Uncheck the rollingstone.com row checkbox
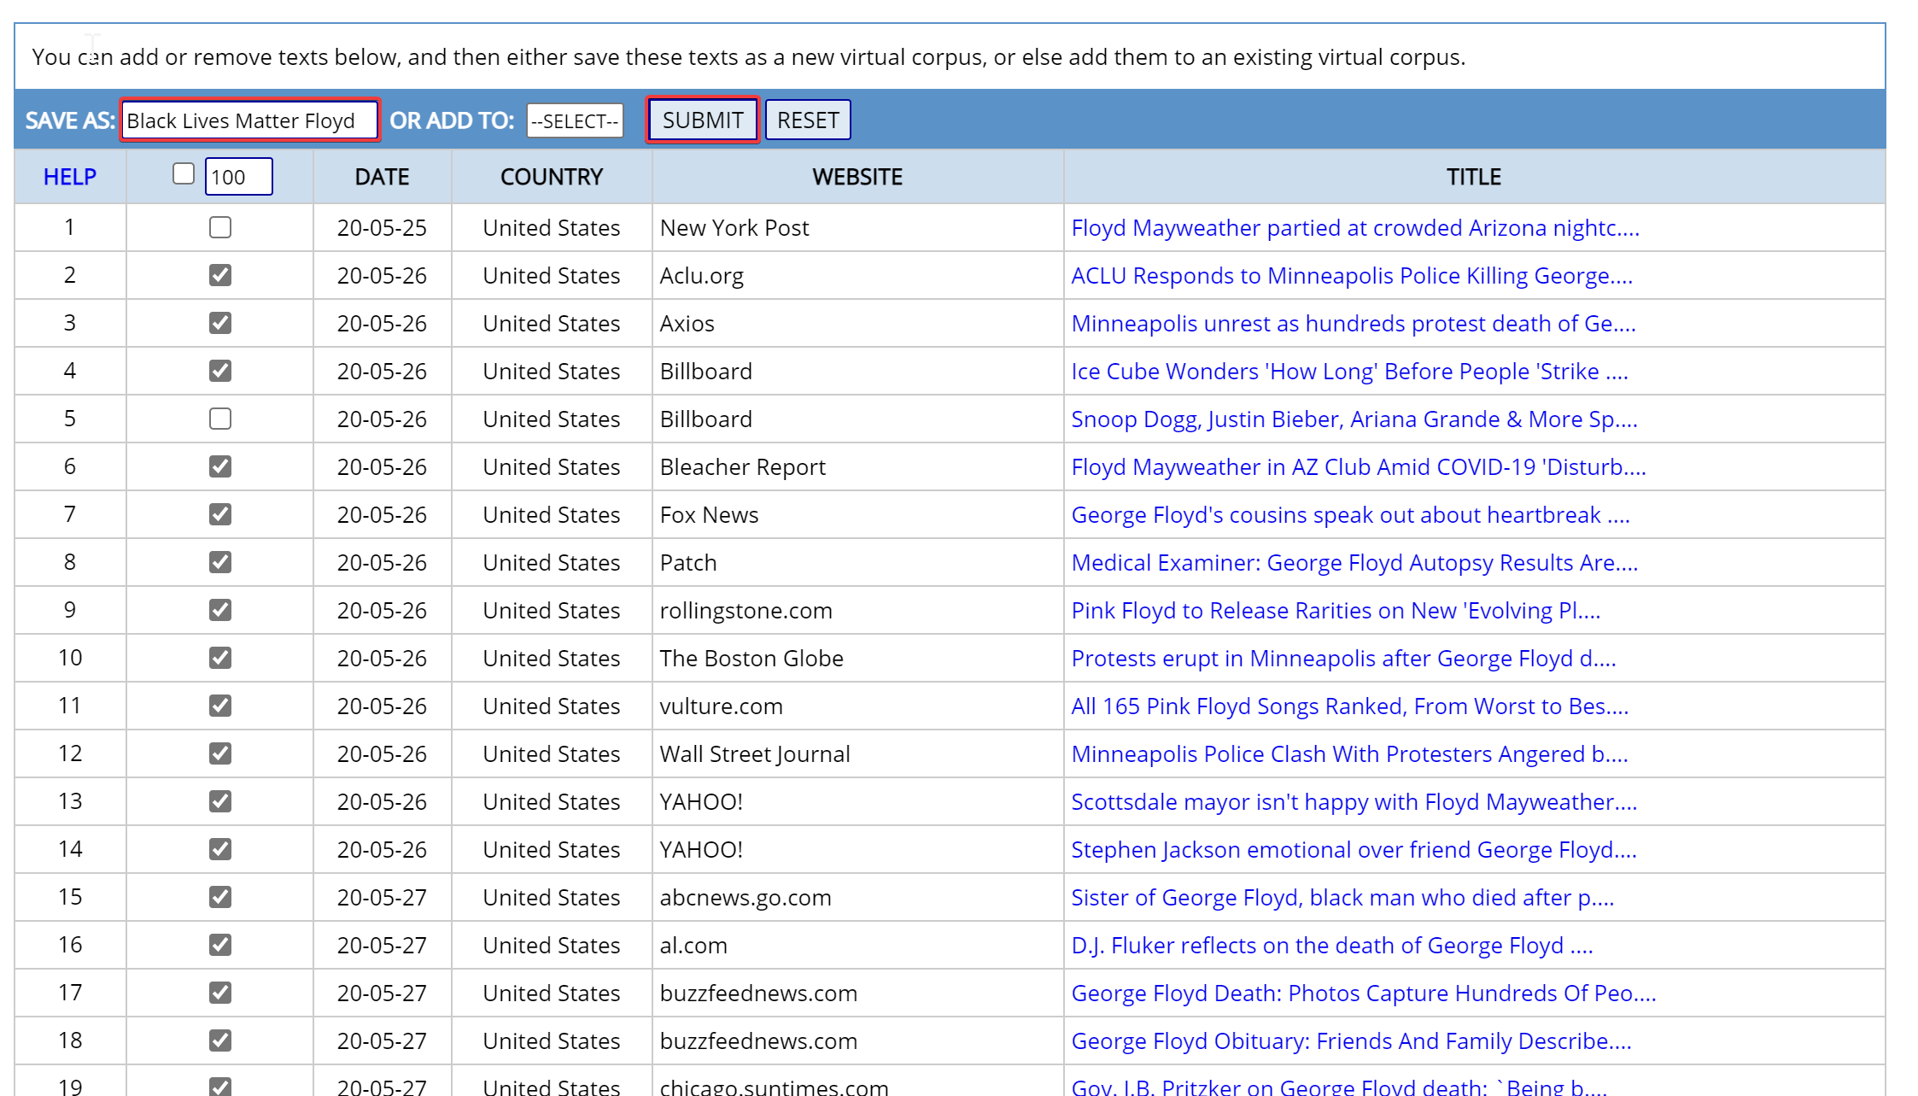The width and height of the screenshot is (1918, 1096). [x=220, y=610]
